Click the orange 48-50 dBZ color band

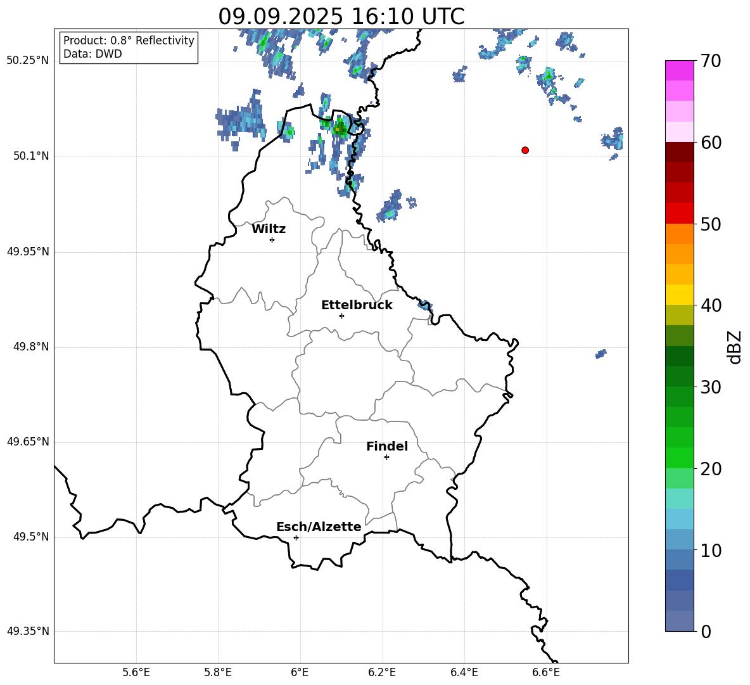(680, 234)
